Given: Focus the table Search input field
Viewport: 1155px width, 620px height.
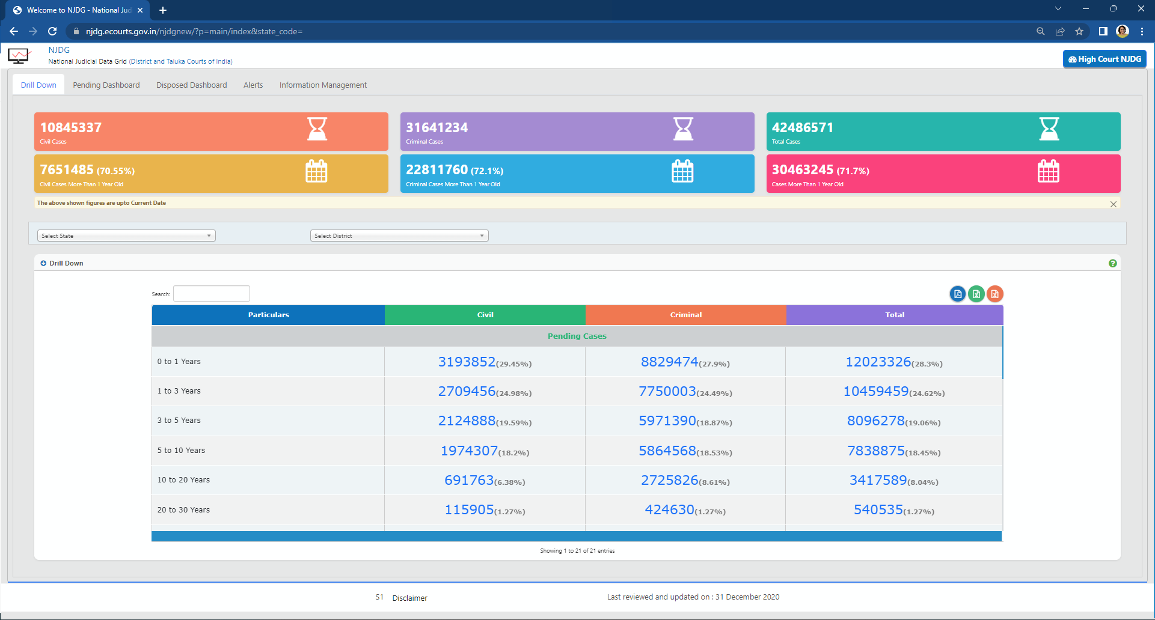Looking at the screenshot, I should [x=211, y=294].
